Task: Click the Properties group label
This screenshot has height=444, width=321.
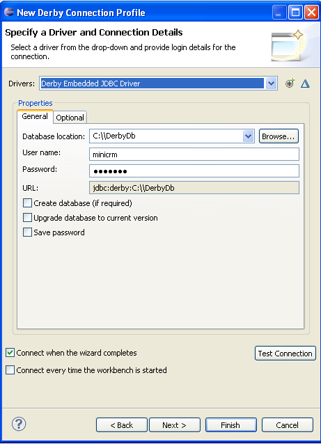Action: (35, 103)
